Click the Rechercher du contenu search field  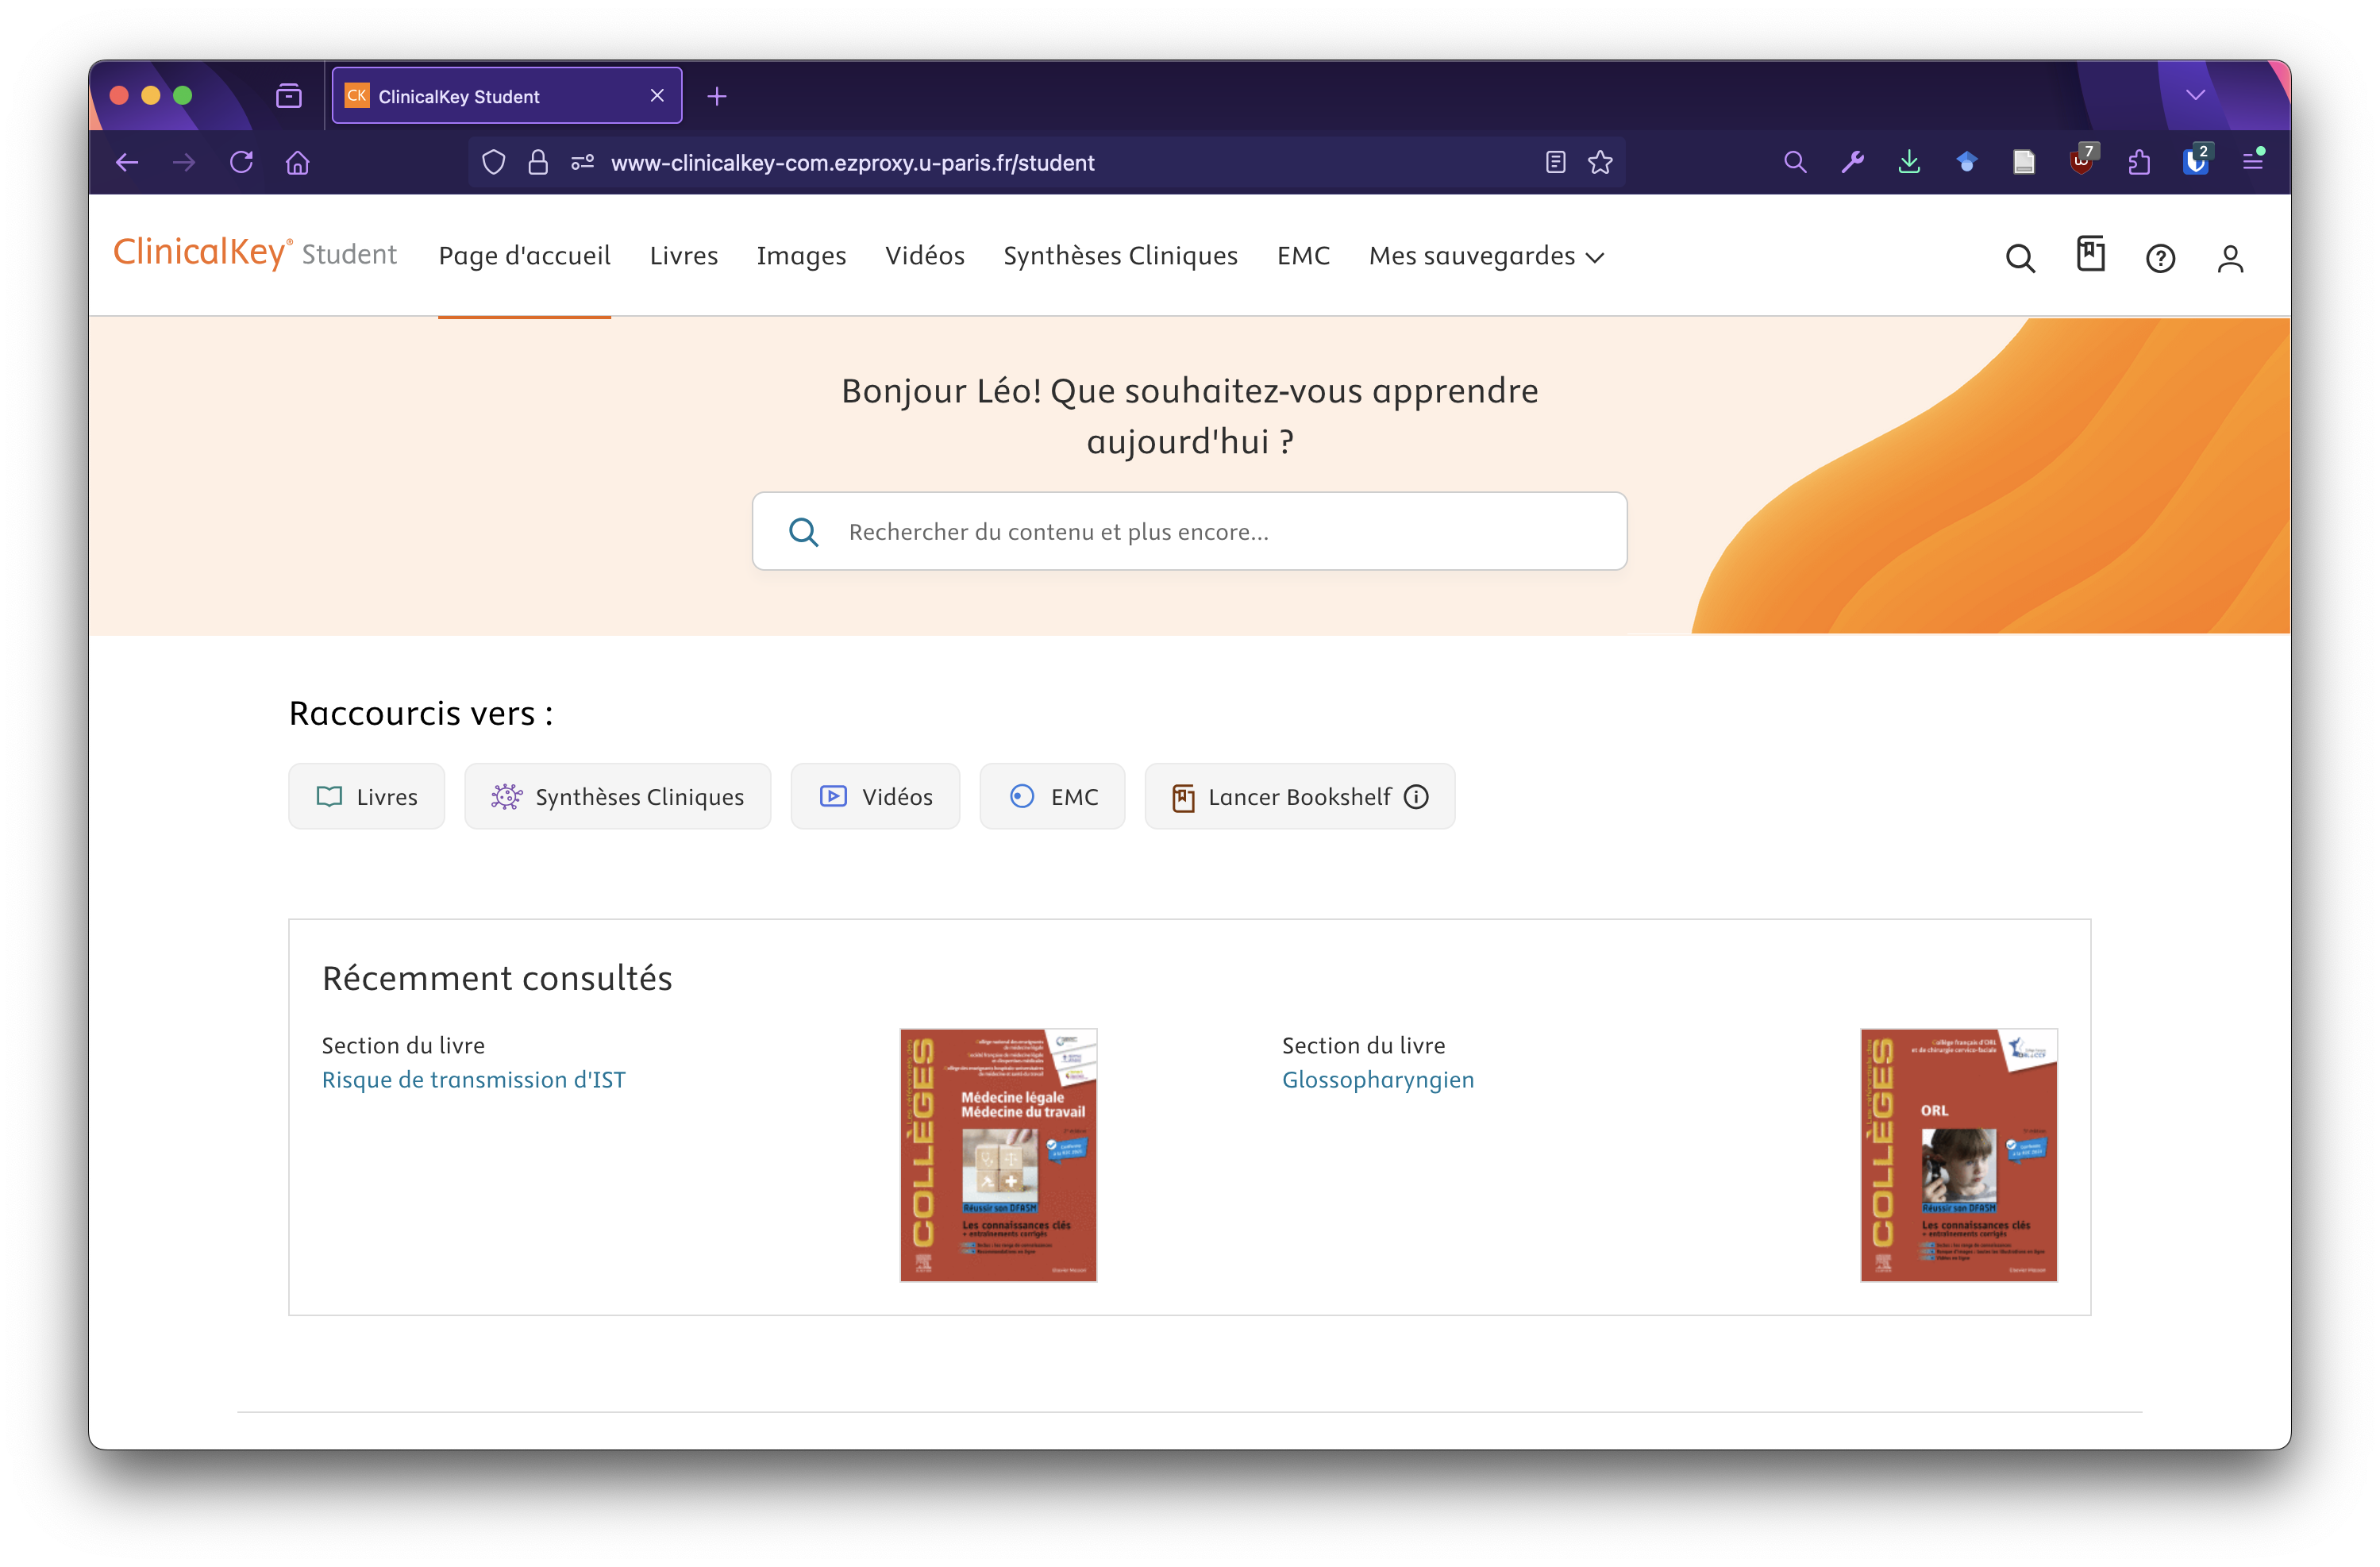(1190, 531)
